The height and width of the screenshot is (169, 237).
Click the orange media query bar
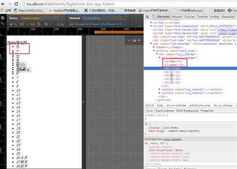point(119,32)
